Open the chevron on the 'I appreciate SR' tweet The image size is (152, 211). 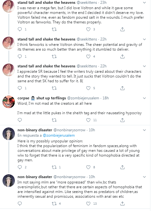(x=144, y=66)
